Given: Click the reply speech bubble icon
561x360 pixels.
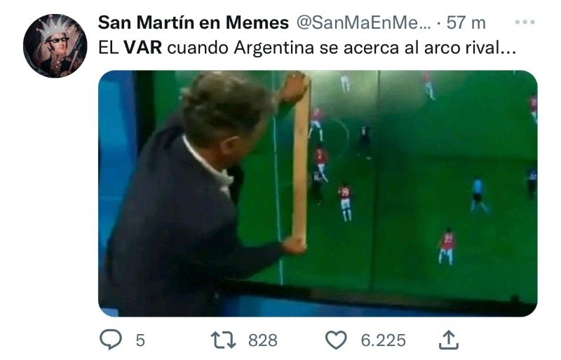Looking at the screenshot, I should point(111,340).
